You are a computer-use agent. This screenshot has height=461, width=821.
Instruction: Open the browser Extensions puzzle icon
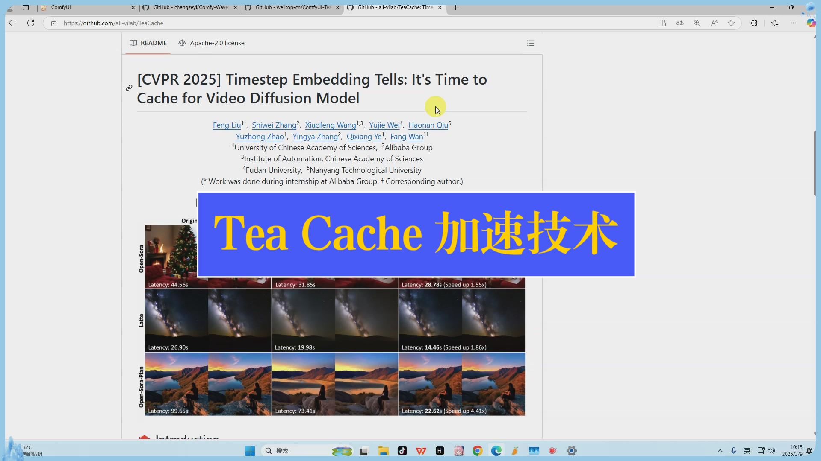click(x=754, y=23)
